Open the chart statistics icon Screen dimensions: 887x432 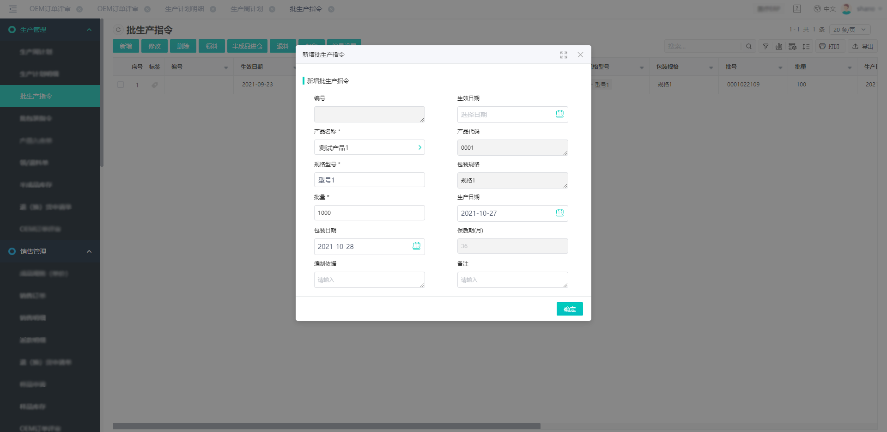[779, 46]
